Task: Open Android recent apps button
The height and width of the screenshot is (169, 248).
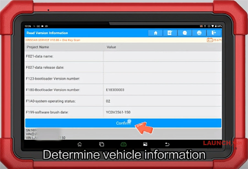Action: (x=101, y=144)
